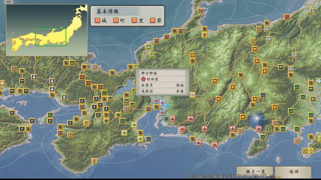
Task: Click the green viewport rectangle on minimap
Action: [51, 37]
